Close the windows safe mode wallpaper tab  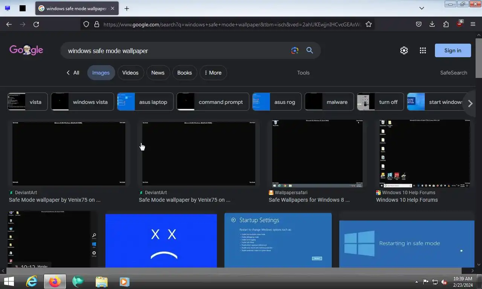[113, 8]
